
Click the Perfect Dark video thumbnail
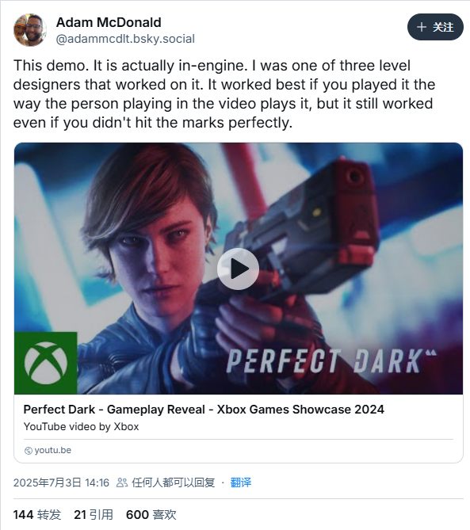239,269
